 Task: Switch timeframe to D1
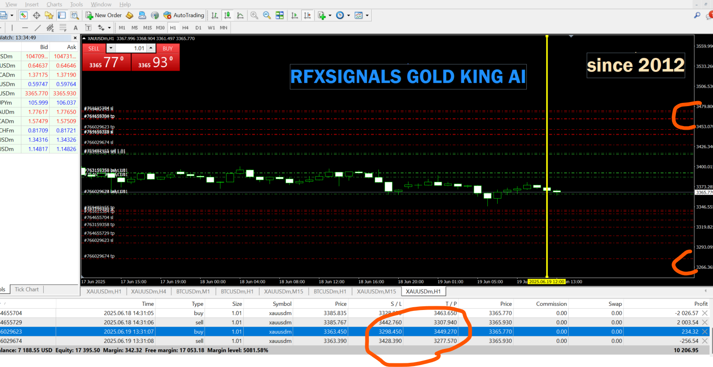click(198, 28)
